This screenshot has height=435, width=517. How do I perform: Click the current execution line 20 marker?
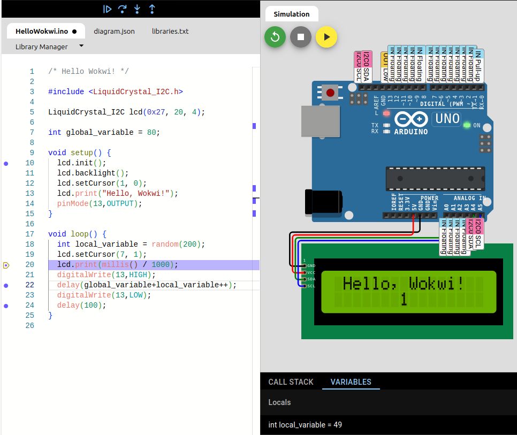pyautogui.click(x=6, y=265)
